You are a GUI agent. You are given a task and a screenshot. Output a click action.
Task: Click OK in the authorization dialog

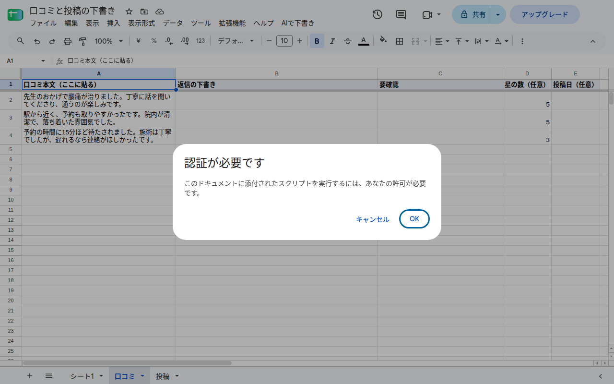pyautogui.click(x=414, y=219)
